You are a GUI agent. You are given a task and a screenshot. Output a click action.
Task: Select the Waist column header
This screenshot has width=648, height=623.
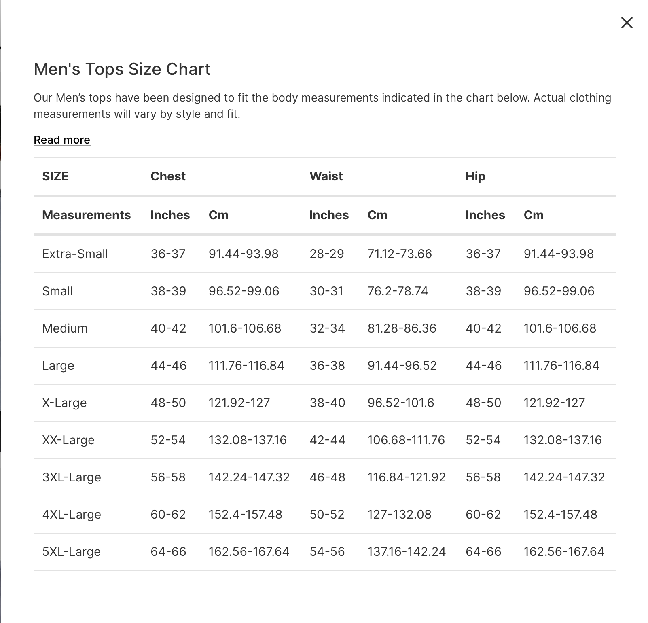pos(326,176)
